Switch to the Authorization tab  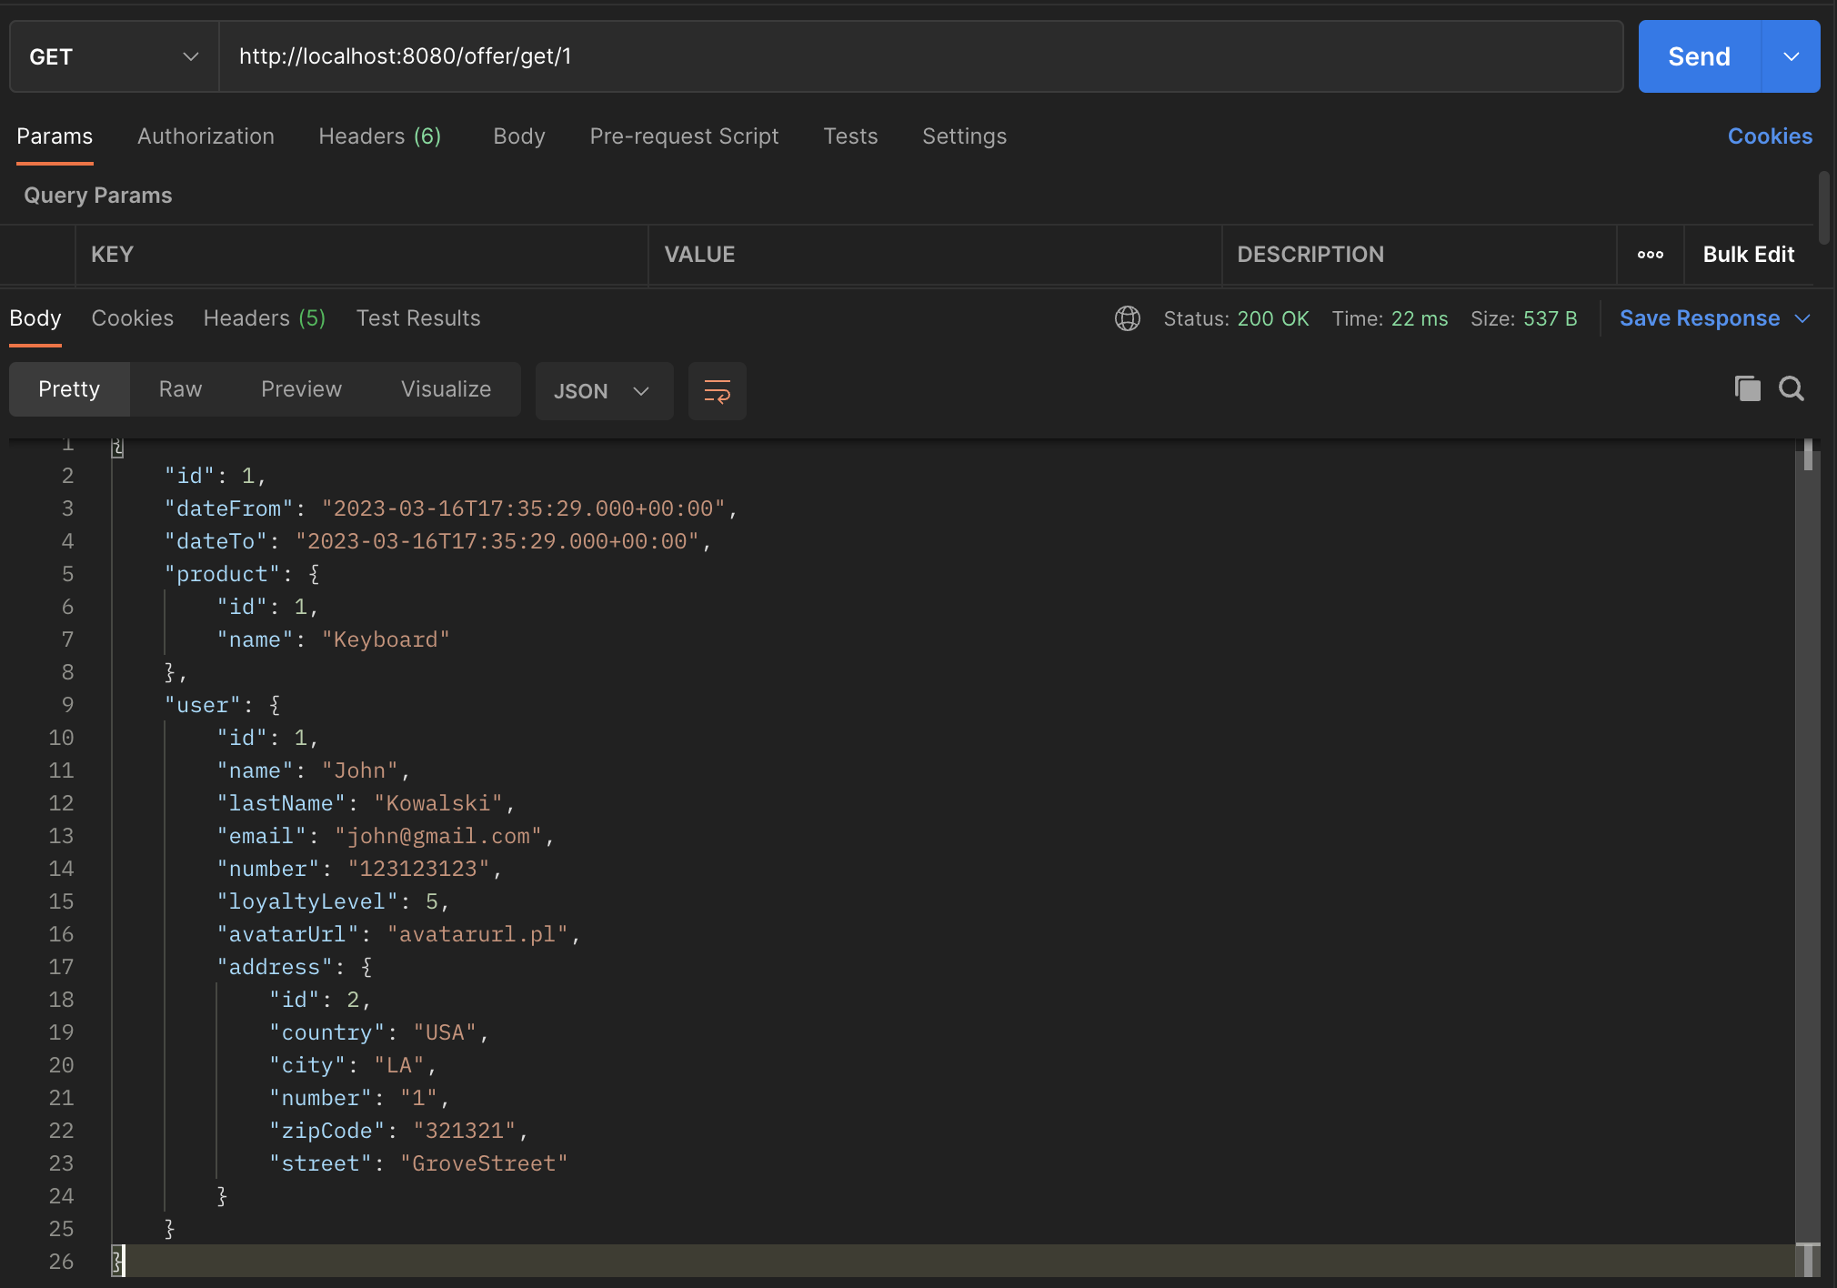coord(206,136)
